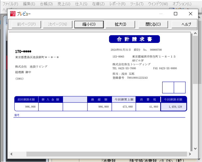This screenshot has height=162, width=202.
Task: Open the ウィンドウ(W) menu
Action: tap(158, 4)
